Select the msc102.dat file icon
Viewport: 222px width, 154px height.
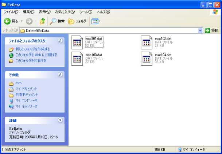(x=147, y=42)
